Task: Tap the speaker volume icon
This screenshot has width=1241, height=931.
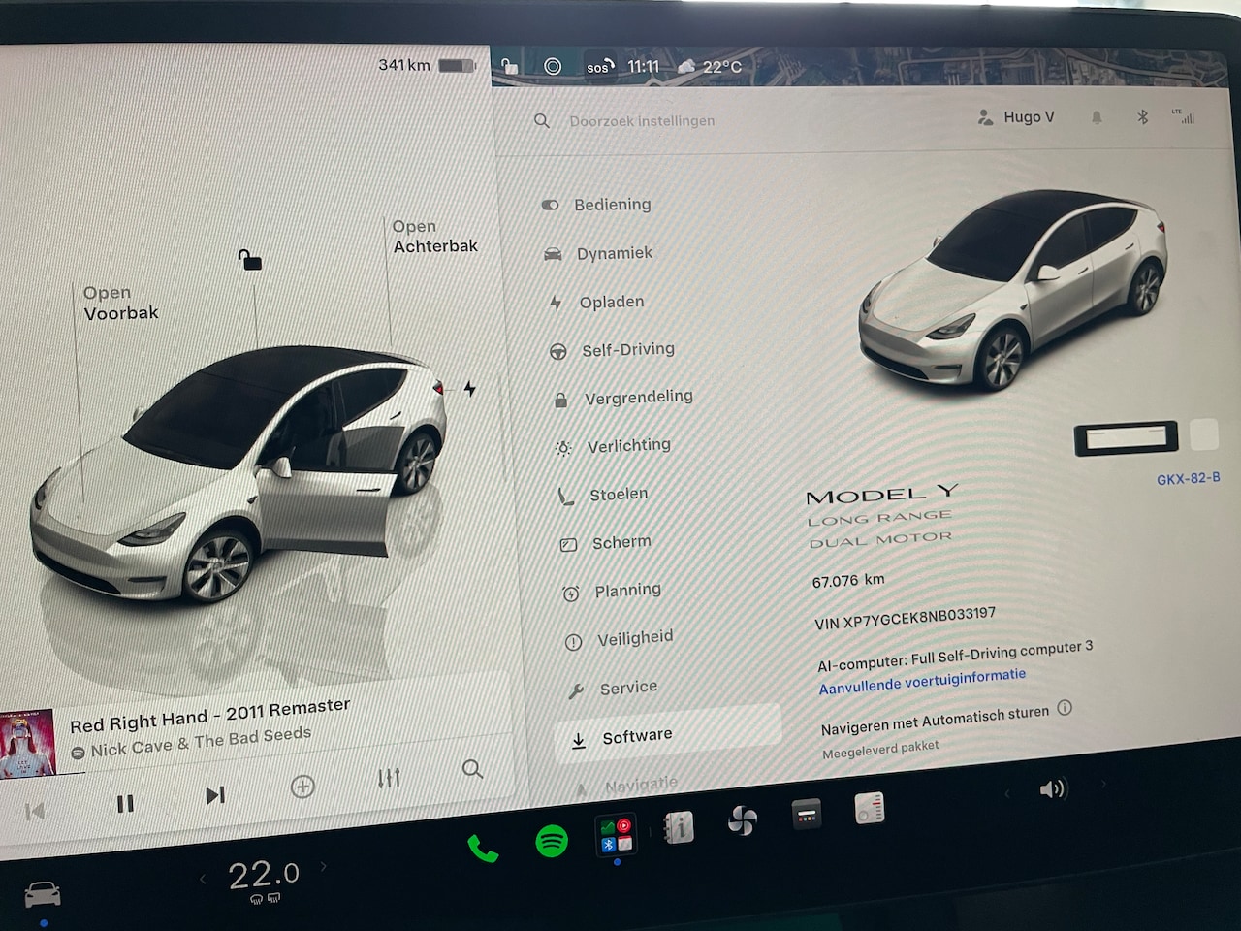Action: [x=1053, y=788]
